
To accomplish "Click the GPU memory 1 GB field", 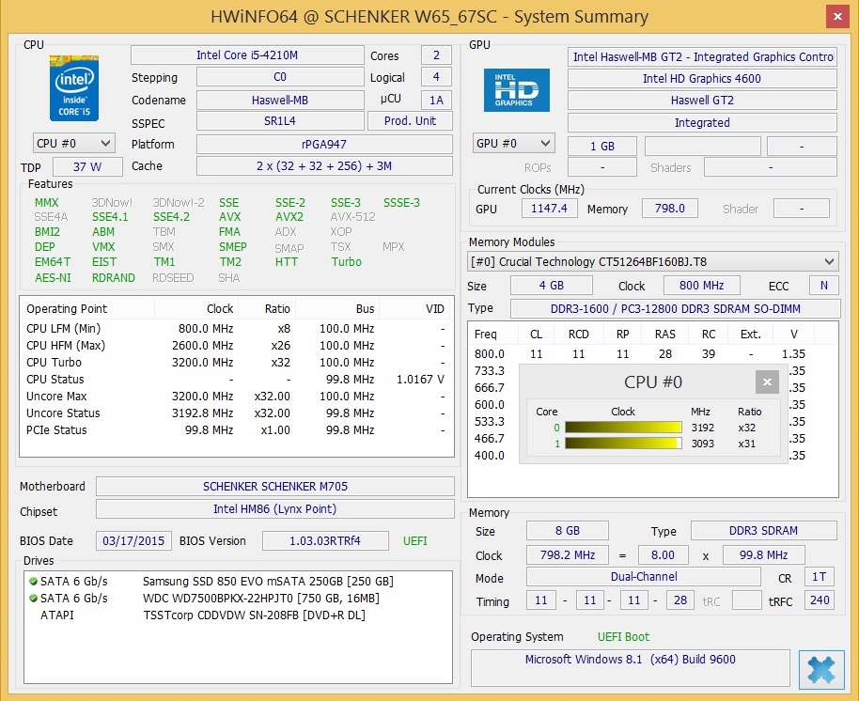I will pyautogui.click(x=602, y=147).
